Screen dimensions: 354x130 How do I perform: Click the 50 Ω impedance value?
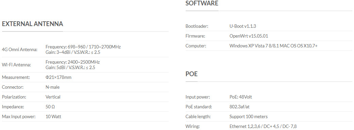click(x=50, y=107)
